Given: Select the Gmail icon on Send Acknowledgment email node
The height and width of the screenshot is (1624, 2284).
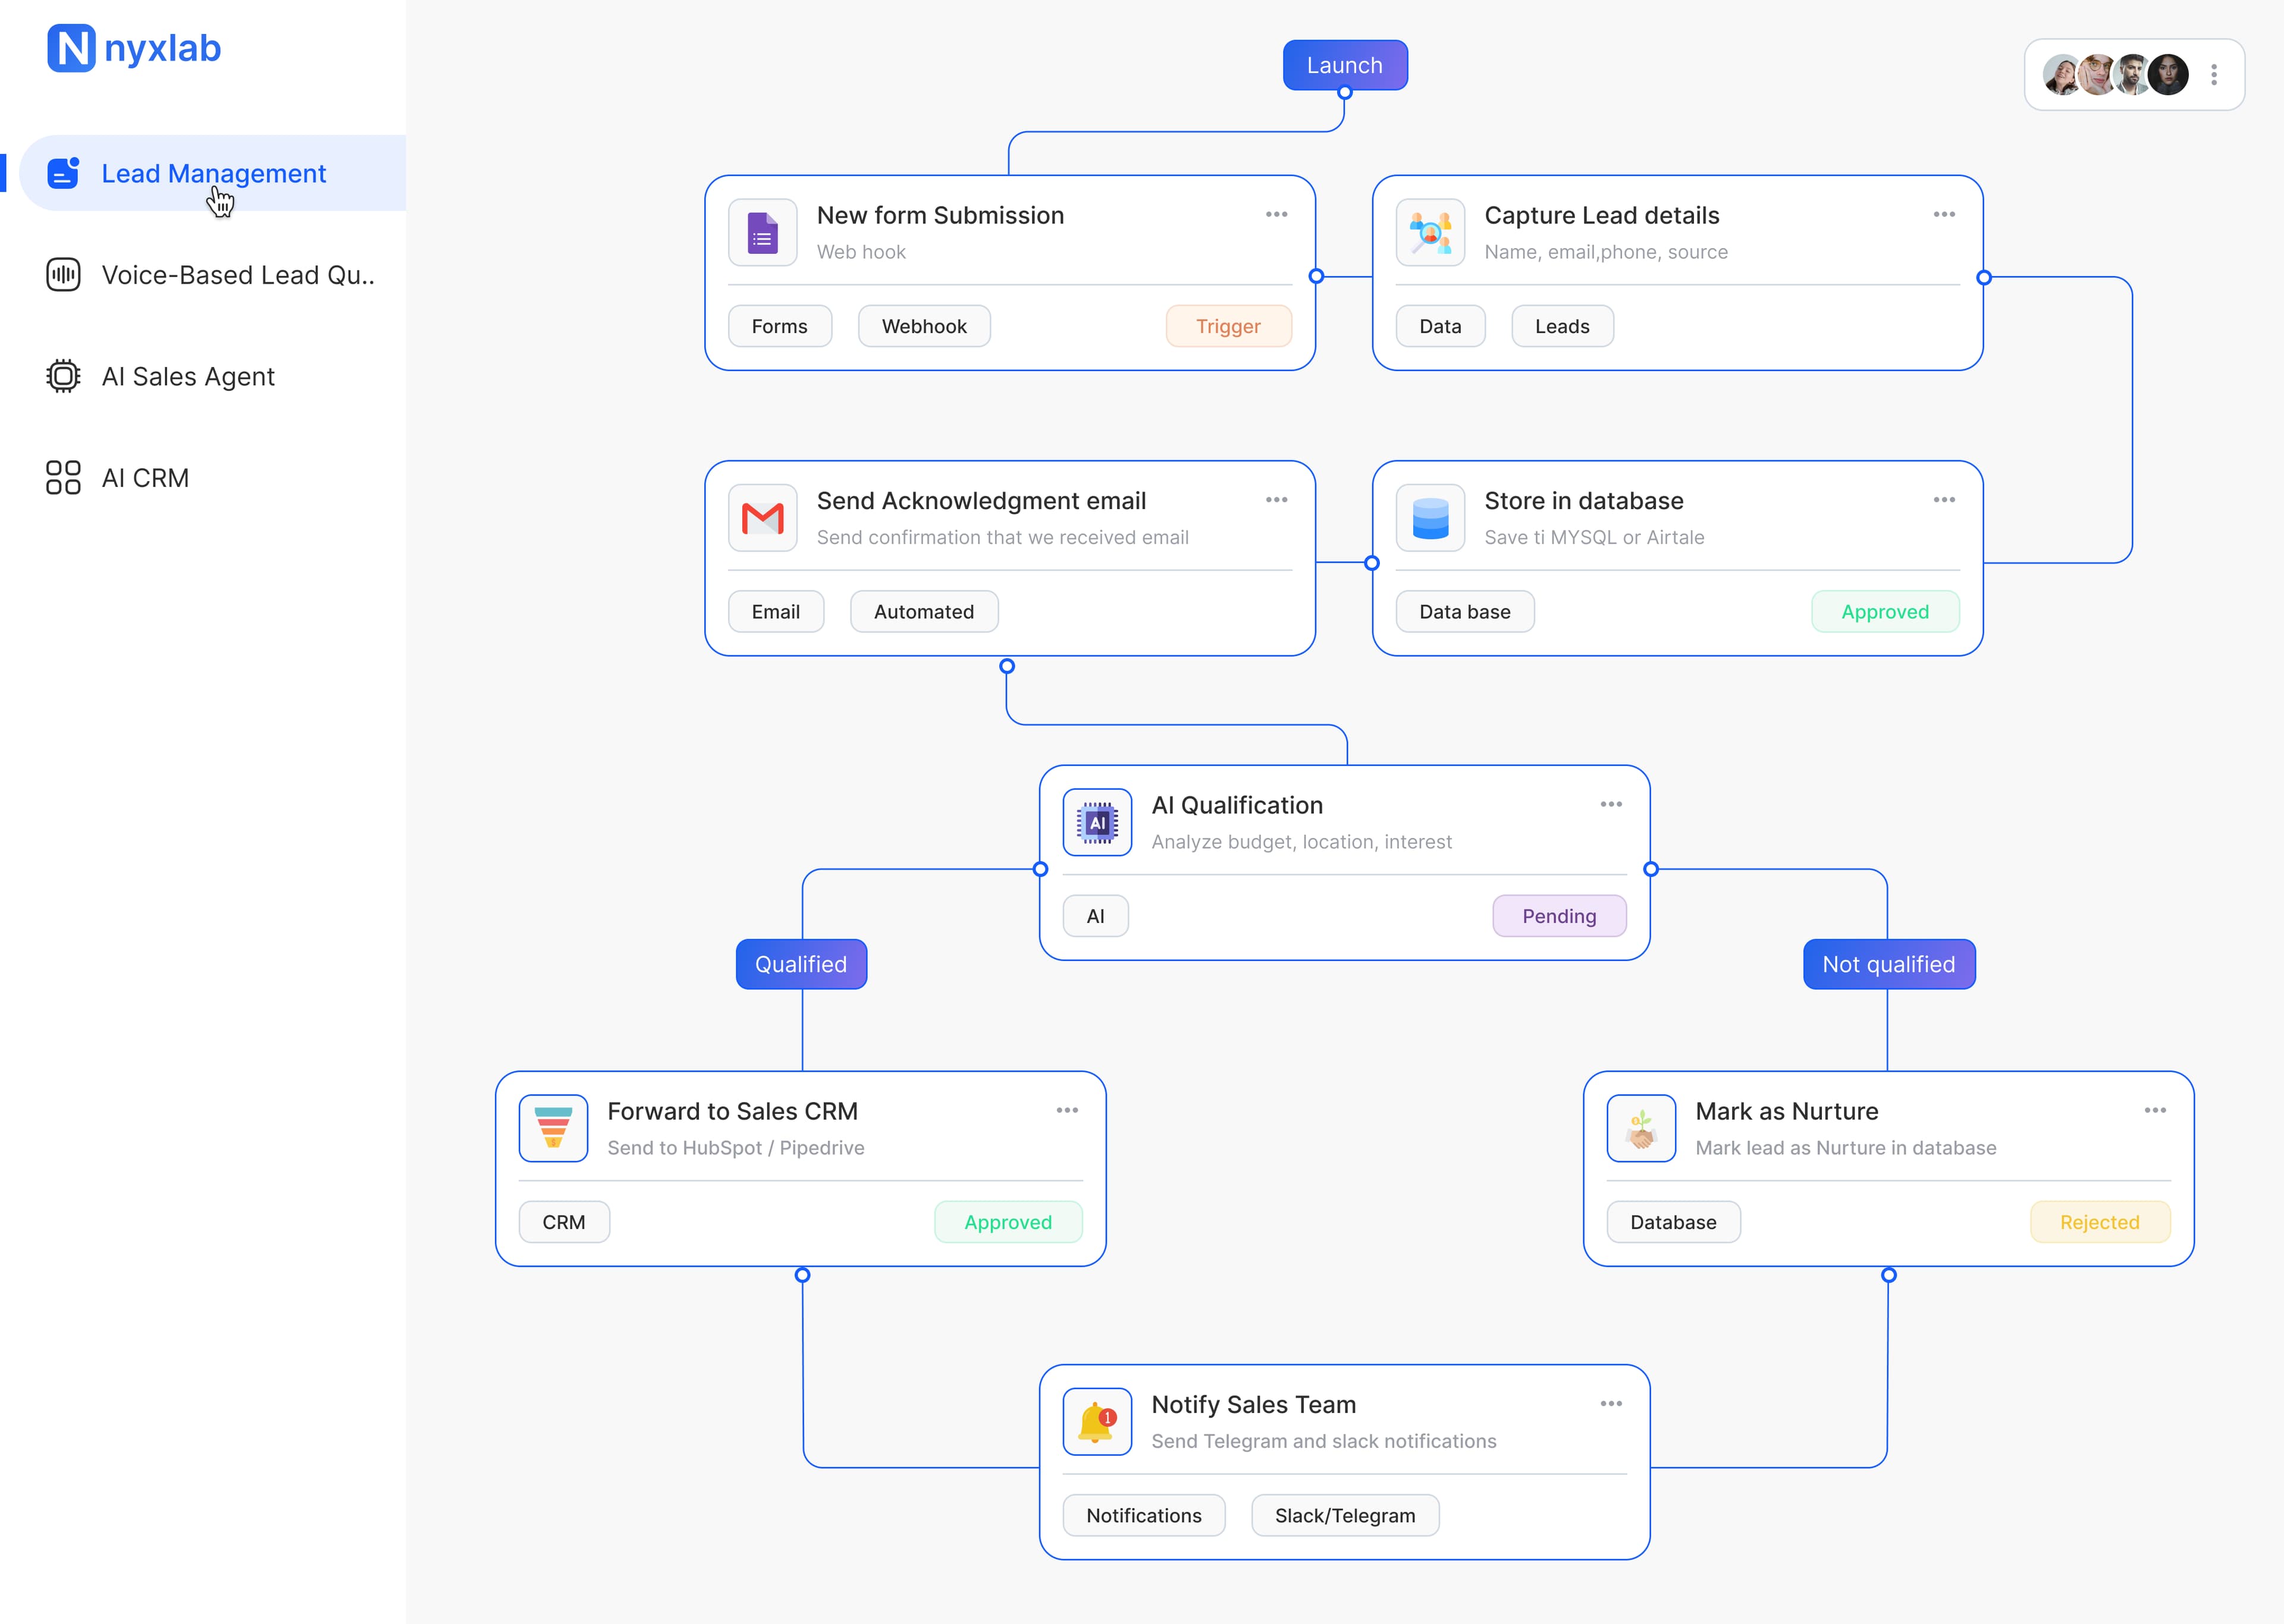Looking at the screenshot, I should click(x=762, y=517).
